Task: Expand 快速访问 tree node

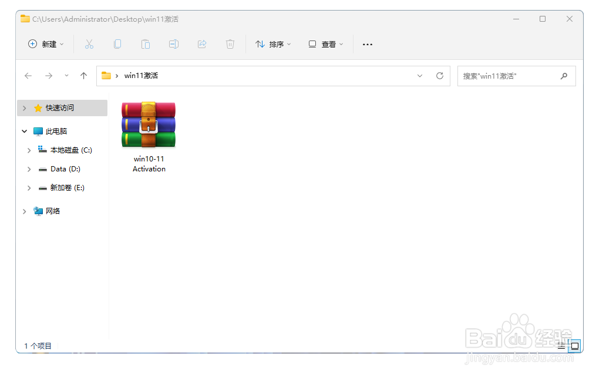Action: (24, 108)
